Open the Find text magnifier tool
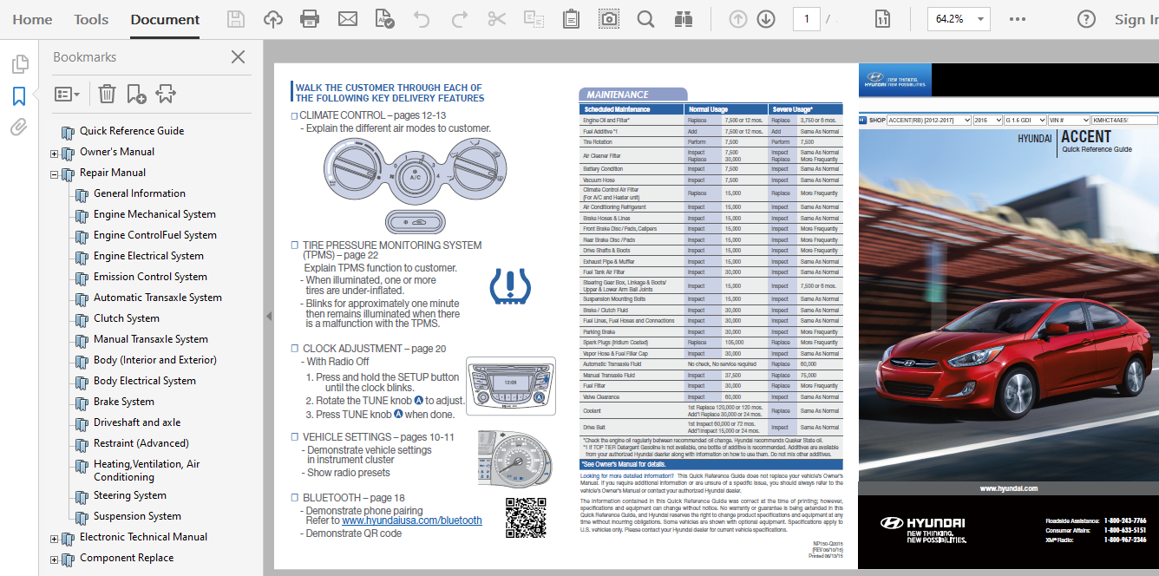 point(645,19)
